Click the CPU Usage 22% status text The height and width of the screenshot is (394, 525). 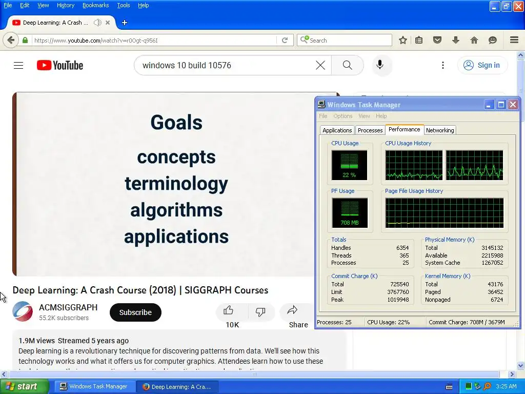389,322
